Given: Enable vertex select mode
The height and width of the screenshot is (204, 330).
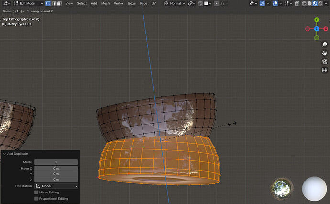Looking at the screenshot, I should [48, 3].
